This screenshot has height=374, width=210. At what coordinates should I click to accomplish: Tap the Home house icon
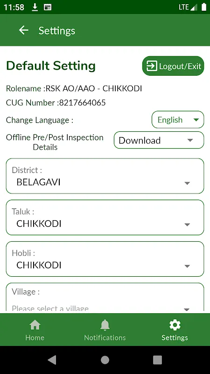point(35,325)
